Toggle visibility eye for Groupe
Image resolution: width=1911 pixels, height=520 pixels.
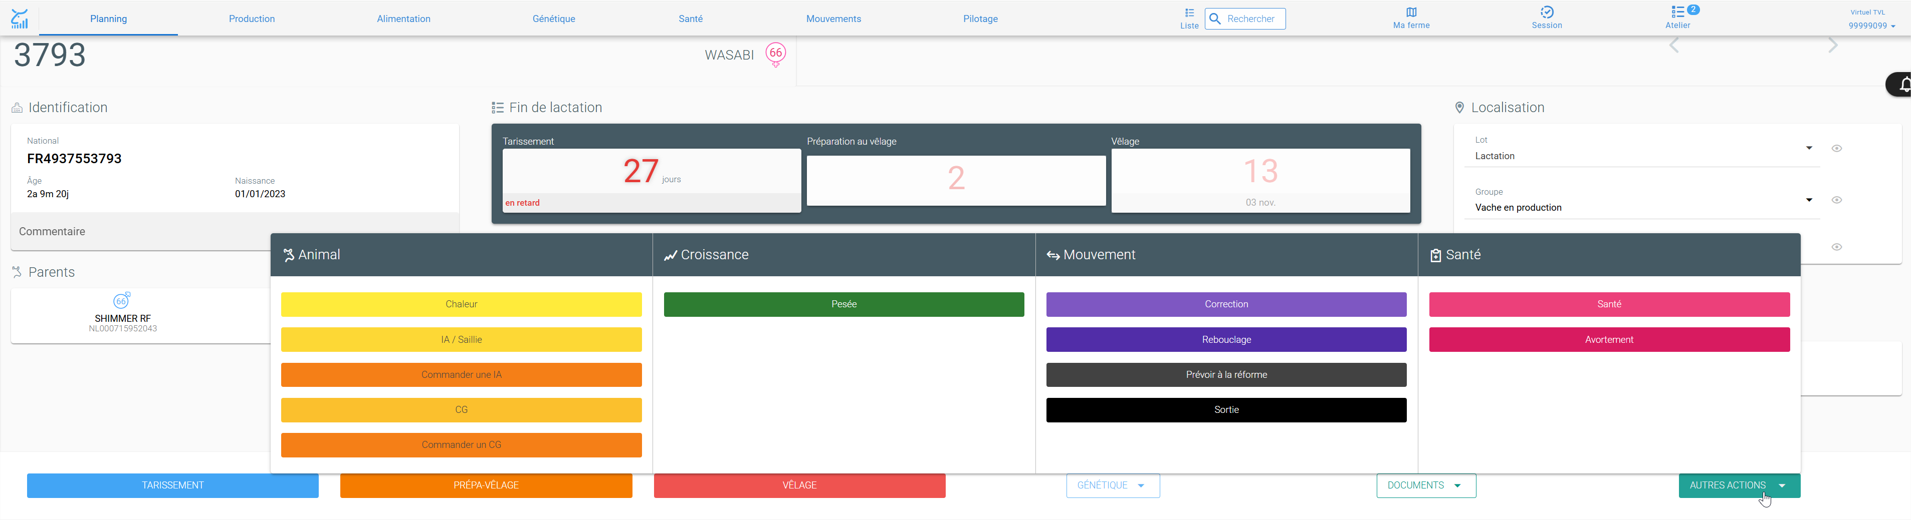pyautogui.click(x=1837, y=200)
